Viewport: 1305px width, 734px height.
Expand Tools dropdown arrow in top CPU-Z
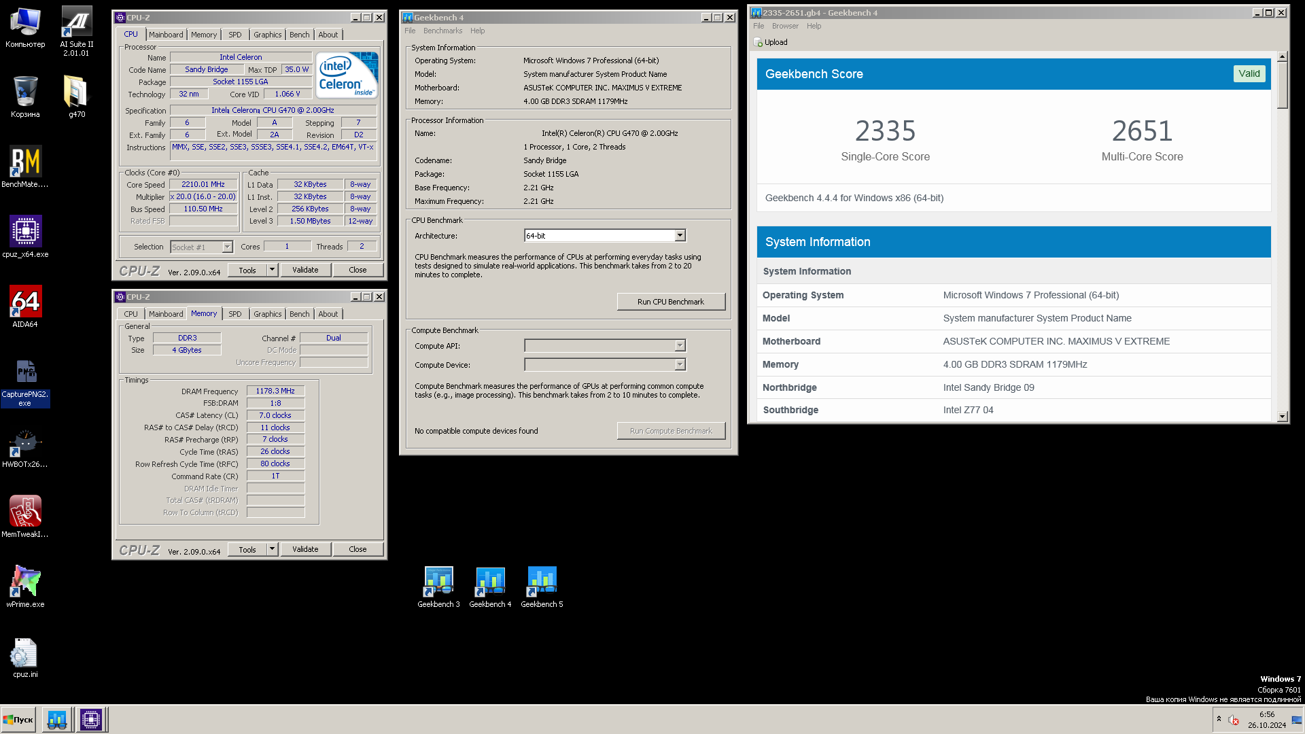[272, 270]
